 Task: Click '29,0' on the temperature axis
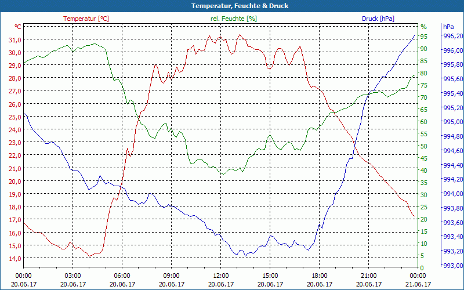click(x=15, y=66)
